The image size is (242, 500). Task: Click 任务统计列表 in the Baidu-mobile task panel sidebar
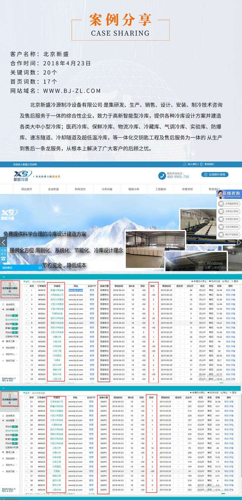pyautogui.click(x=12, y=336)
